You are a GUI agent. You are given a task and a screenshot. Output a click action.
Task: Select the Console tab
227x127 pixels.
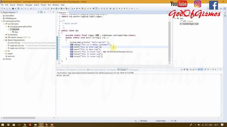(x=123, y=70)
